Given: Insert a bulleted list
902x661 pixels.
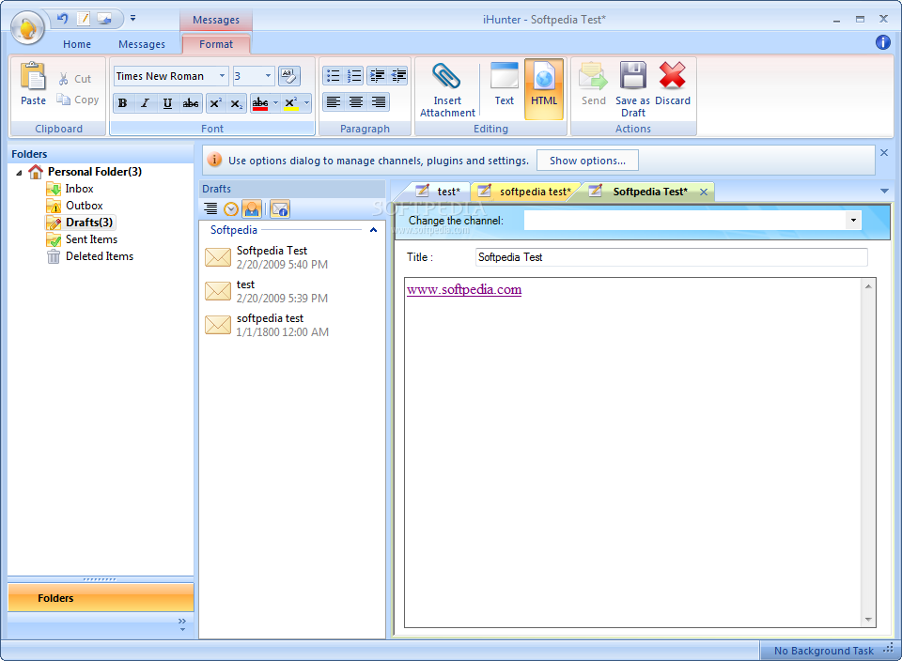Looking at the screenshot, I should [333, 76].
